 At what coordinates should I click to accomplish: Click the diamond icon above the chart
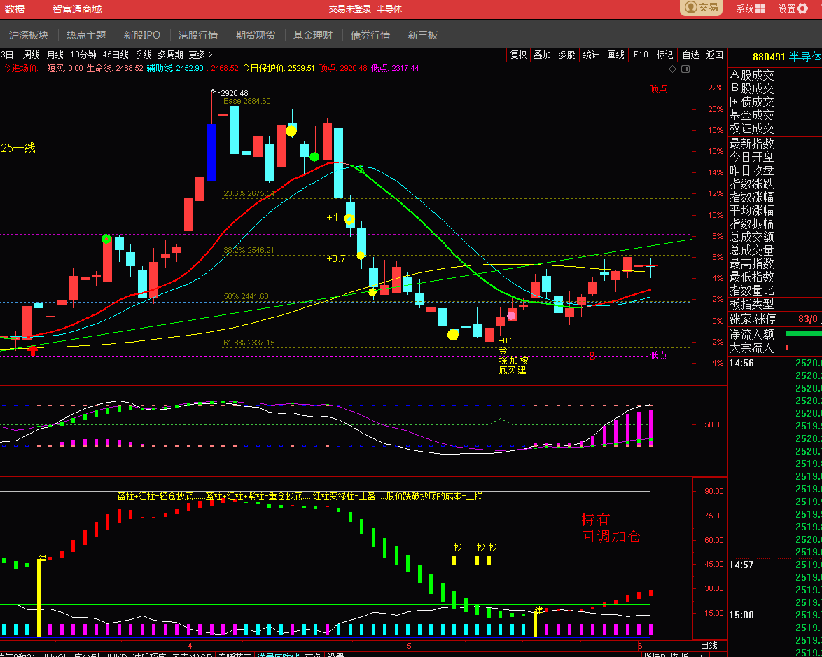click(673, 69)
